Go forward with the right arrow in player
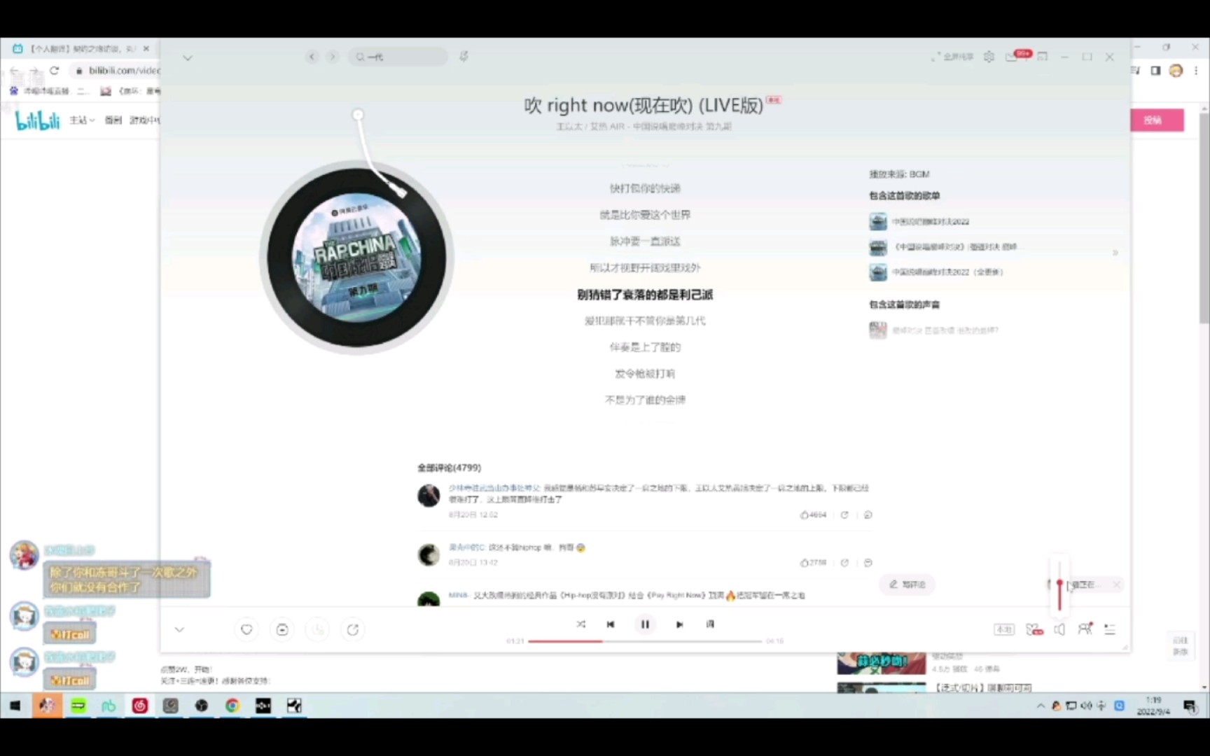Screen dimensions: 1210x756 (x=333, y=57)
